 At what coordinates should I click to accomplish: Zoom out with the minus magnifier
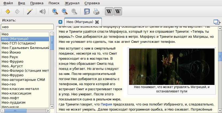65,11
